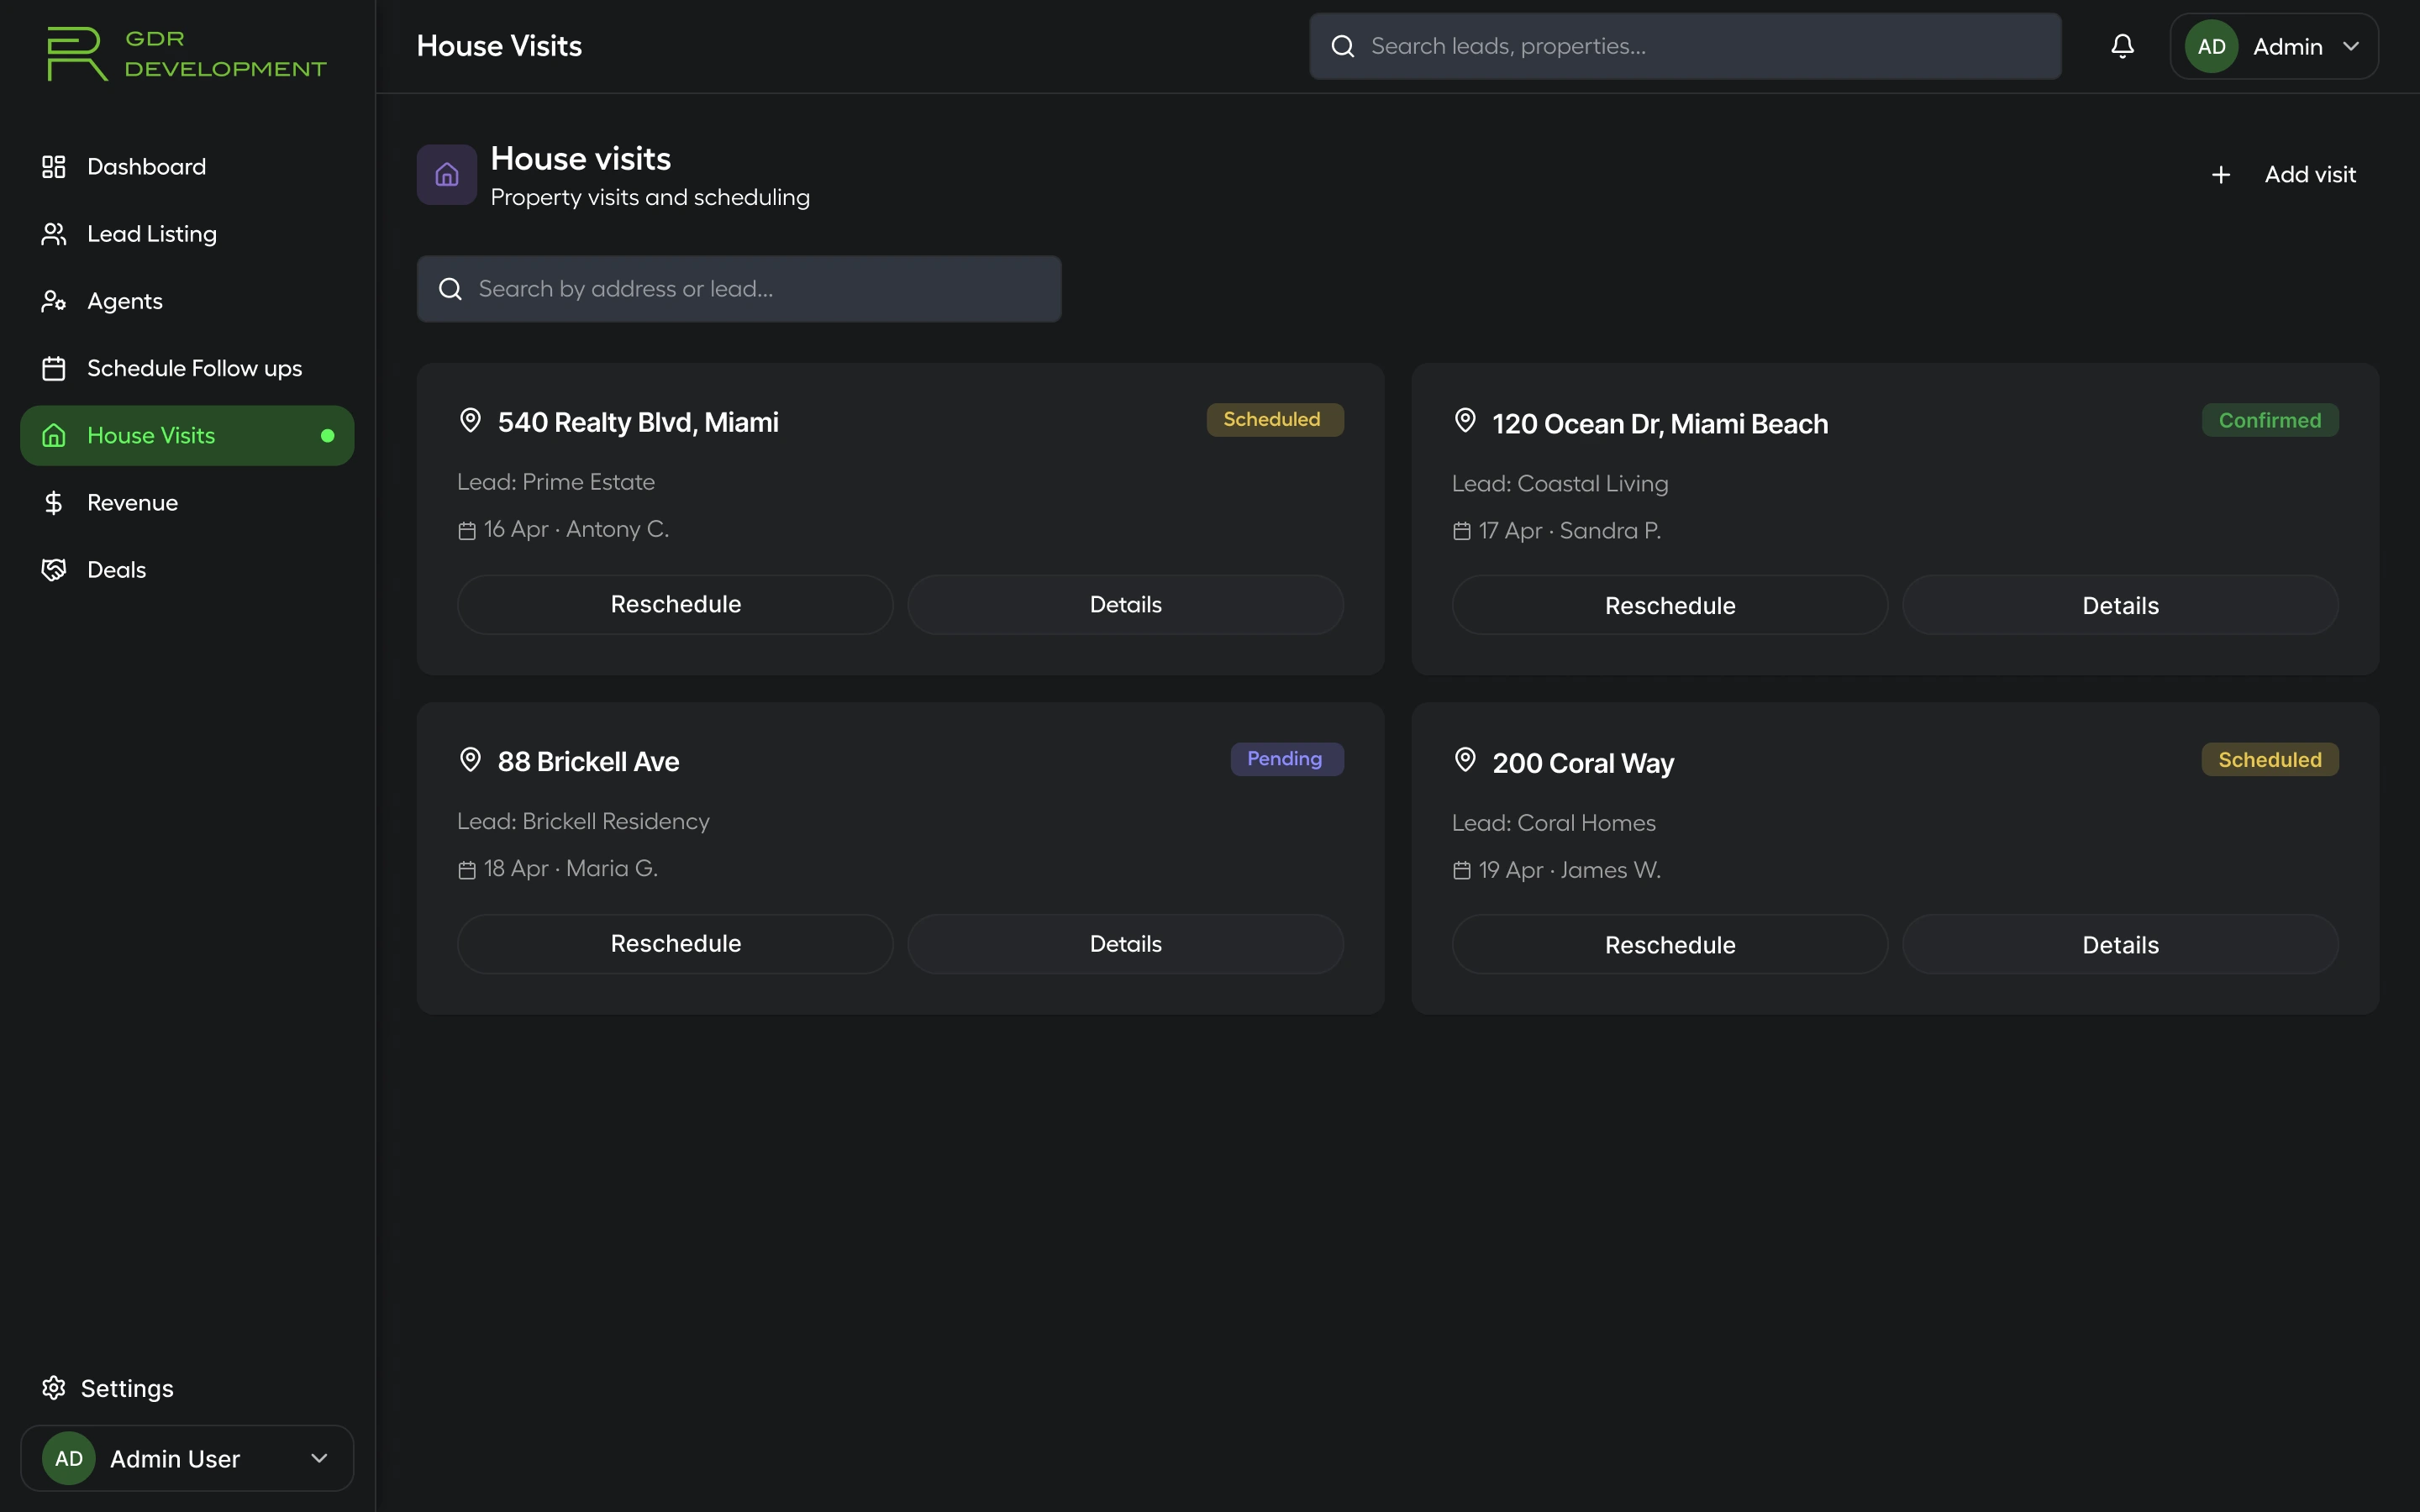Click the Dashboard grid icon in sidebar
Image resolution: width=2420 pixels, height=1512 pixels.
tap(54, 167)
